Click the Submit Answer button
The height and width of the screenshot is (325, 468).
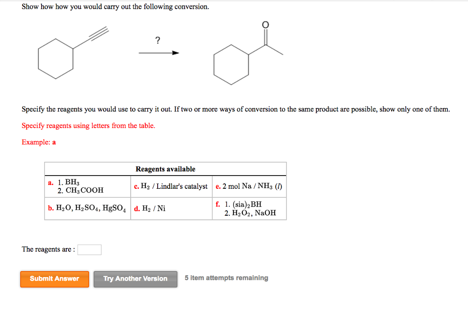point(55,279)
